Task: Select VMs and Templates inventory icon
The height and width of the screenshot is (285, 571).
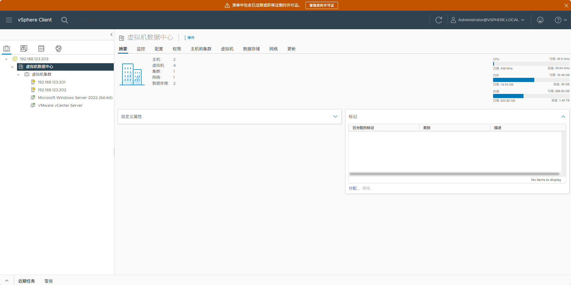Action: (x=24, y=49)
